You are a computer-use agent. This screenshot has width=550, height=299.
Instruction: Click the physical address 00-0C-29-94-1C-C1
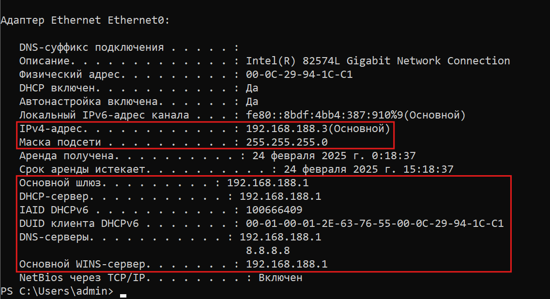pyautogui.click(x=299, y=75)
